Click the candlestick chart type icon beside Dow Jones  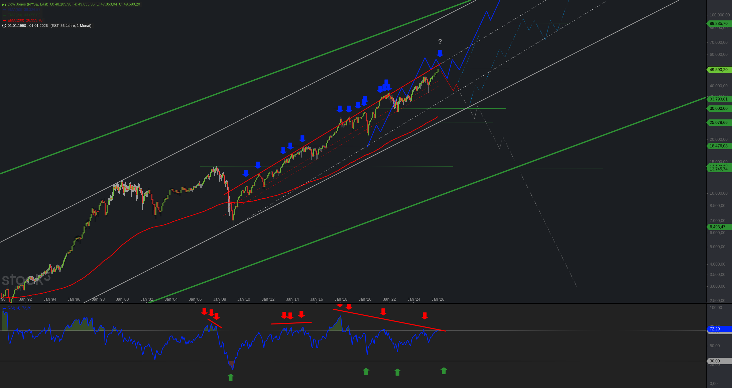pos(4,4)
